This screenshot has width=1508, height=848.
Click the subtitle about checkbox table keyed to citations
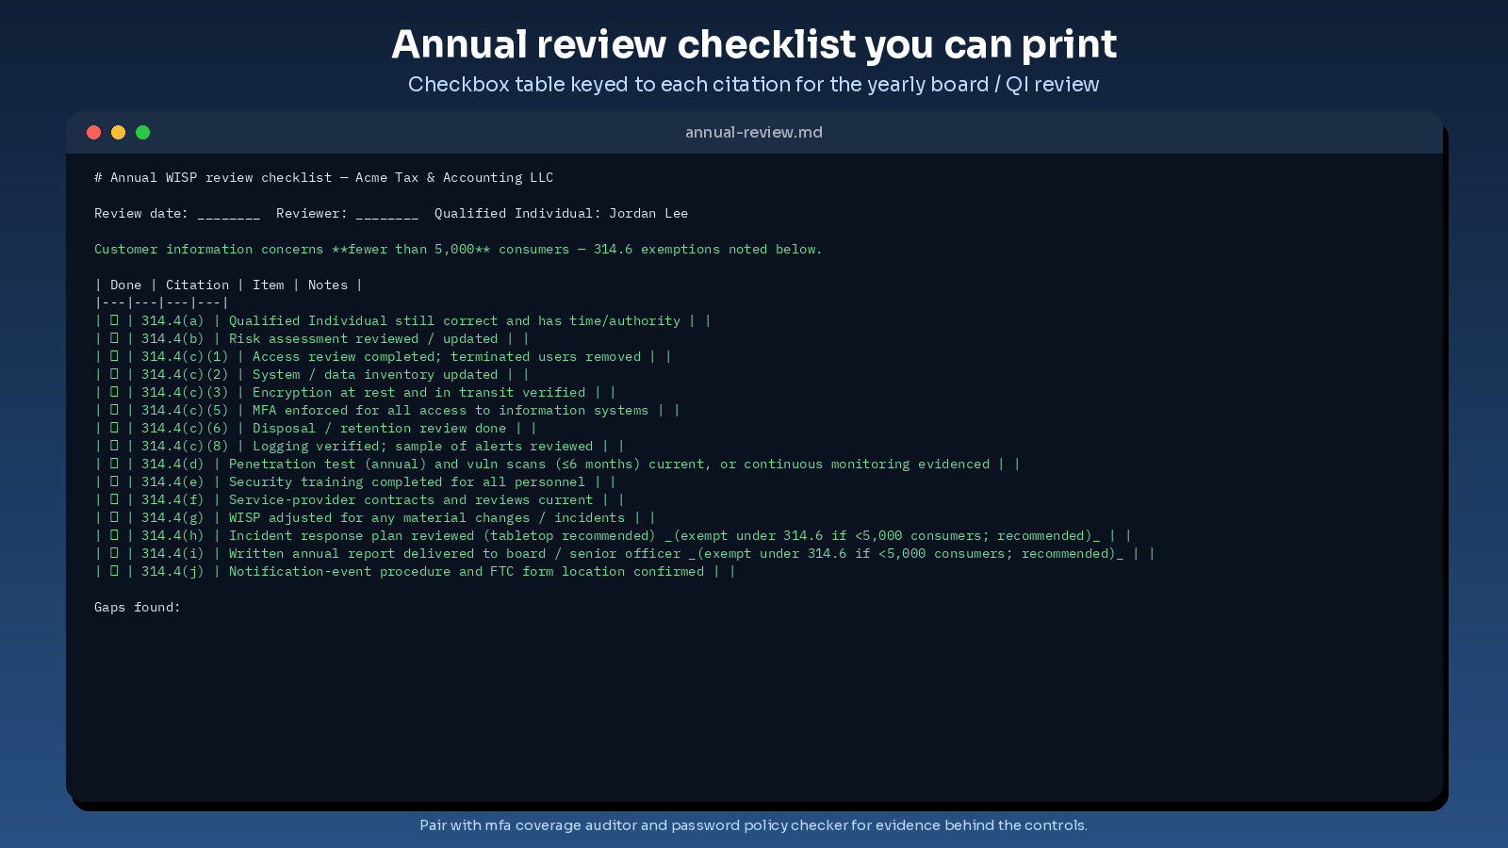(x=754, y=84)
